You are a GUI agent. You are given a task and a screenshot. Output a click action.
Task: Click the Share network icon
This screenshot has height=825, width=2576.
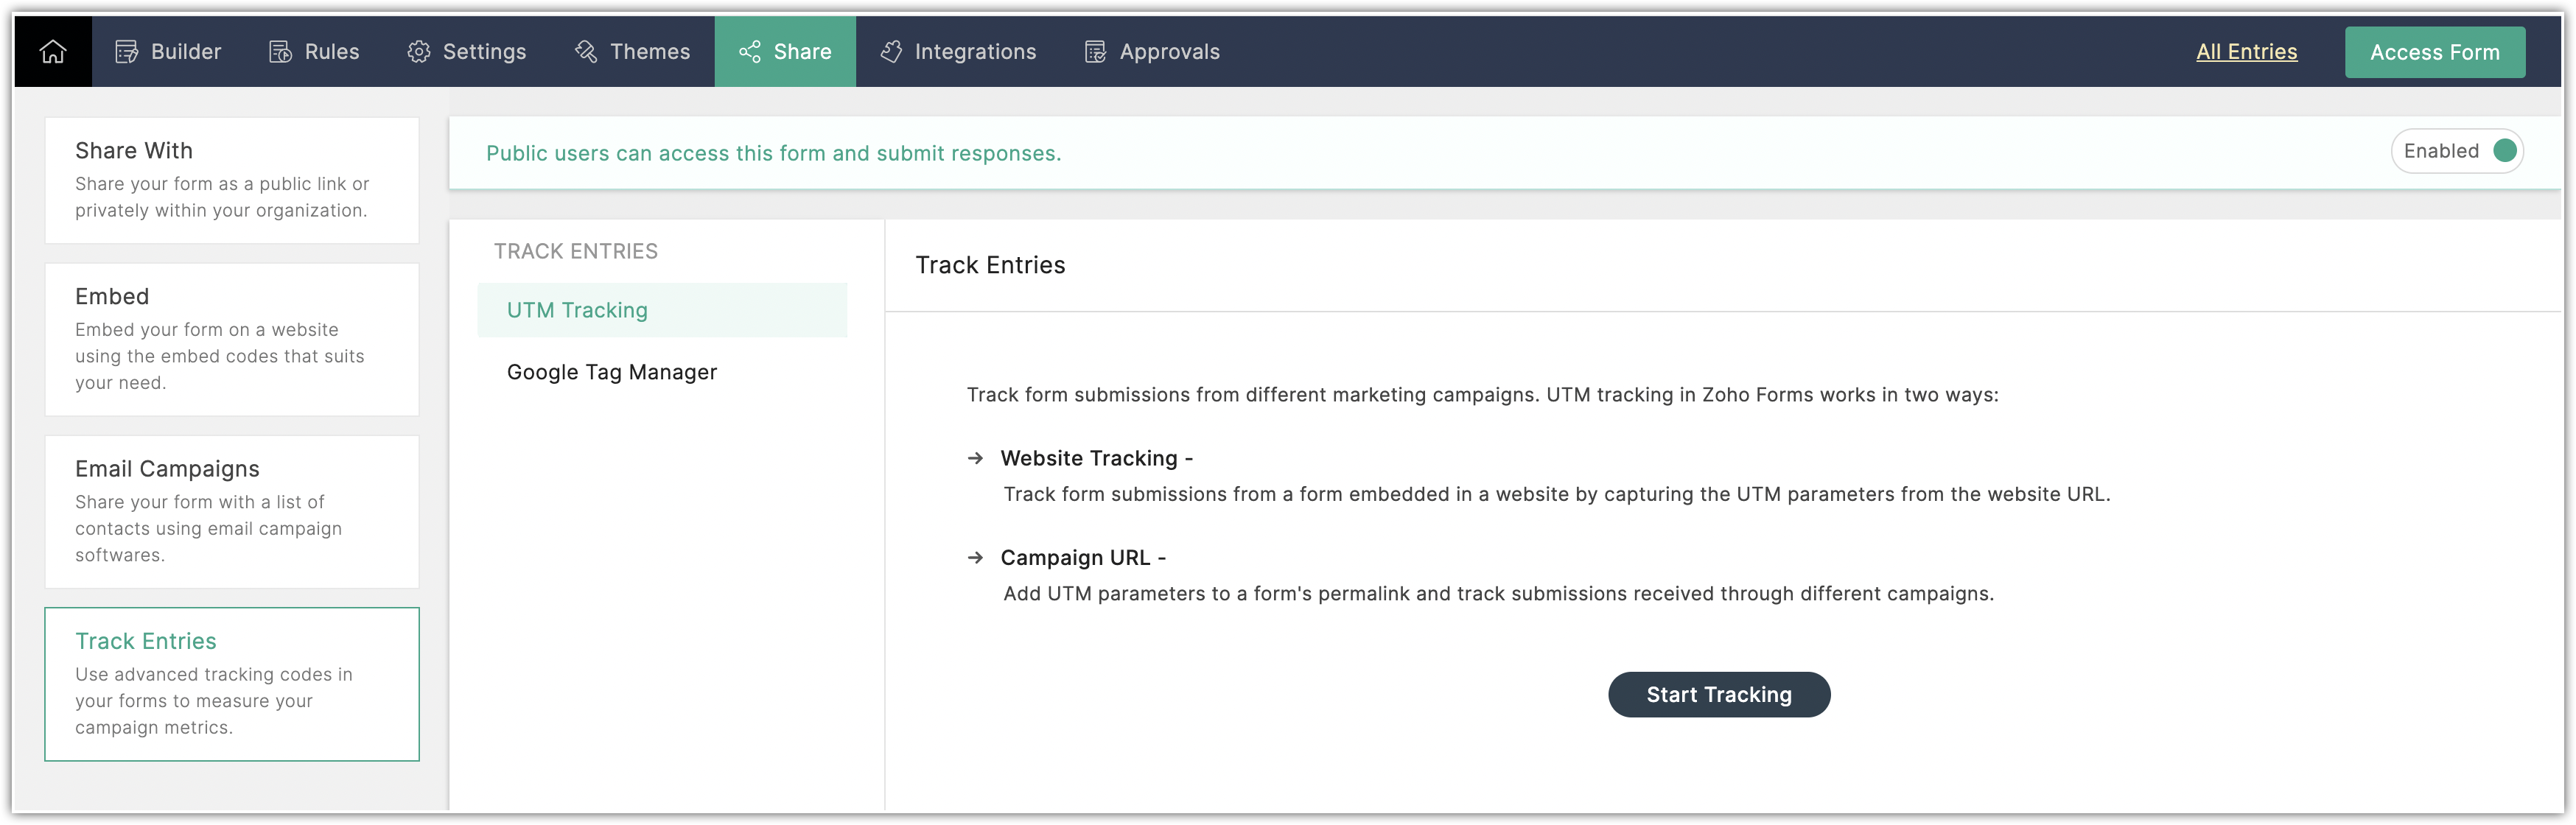750,52
